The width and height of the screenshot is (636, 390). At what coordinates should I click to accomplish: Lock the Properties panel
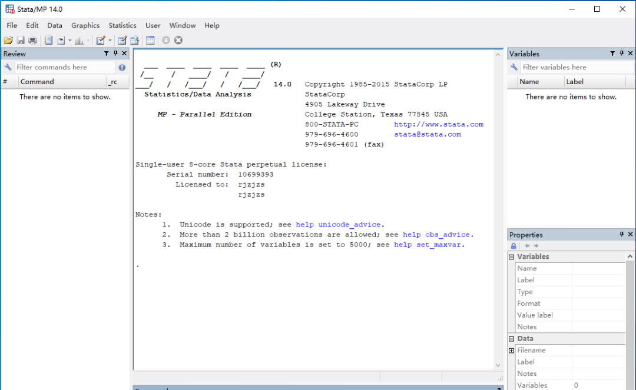pyautogui.click(x=513, y=246)
